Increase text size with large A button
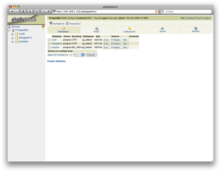The width and height of the screenshot is (221, 172). coord(49,12)
